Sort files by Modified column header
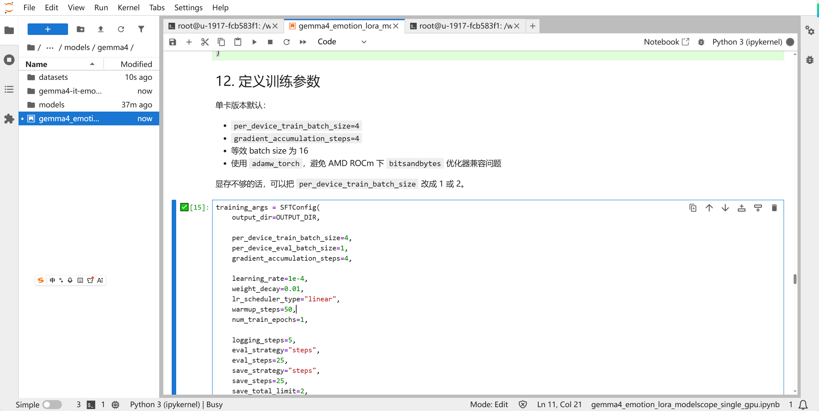 click(132, 64)
